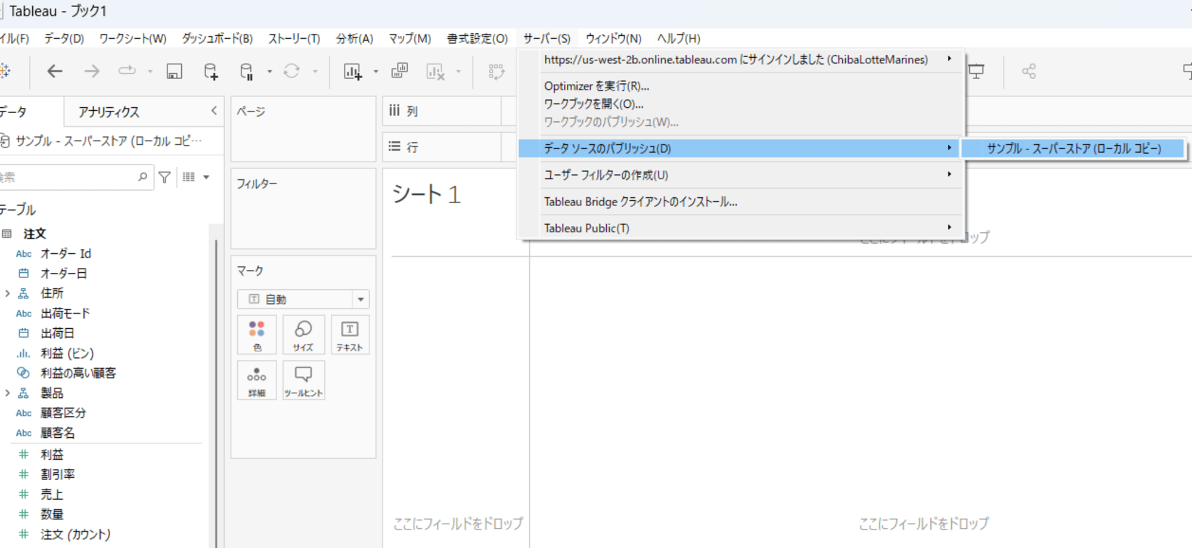This screenshot has width=1192, height=548.
Task: Collapse the data pane with the chevron
Action: point(214,111)
